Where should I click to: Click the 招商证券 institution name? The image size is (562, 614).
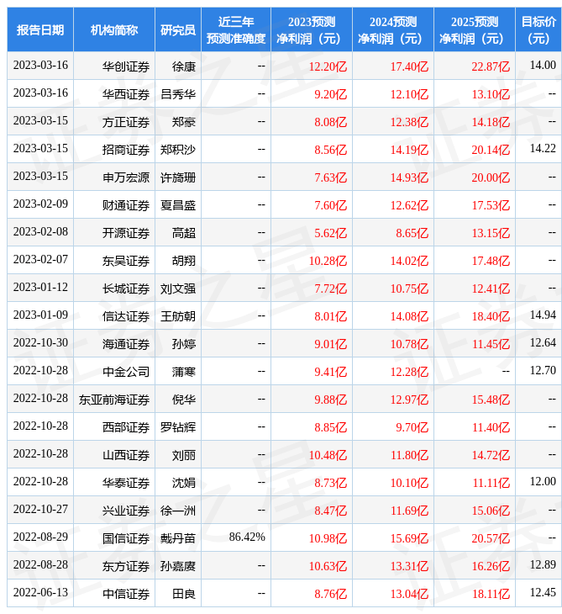tap(126, 149)
